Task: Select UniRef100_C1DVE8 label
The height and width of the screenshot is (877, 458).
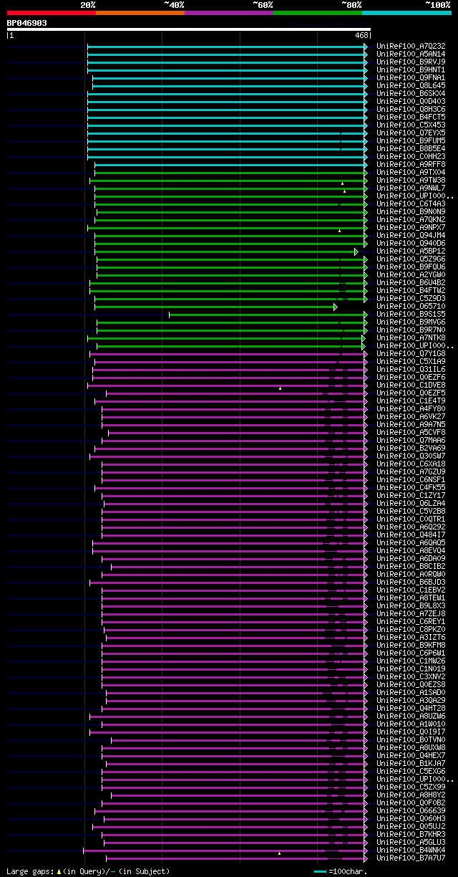Action: click(411, 385)
